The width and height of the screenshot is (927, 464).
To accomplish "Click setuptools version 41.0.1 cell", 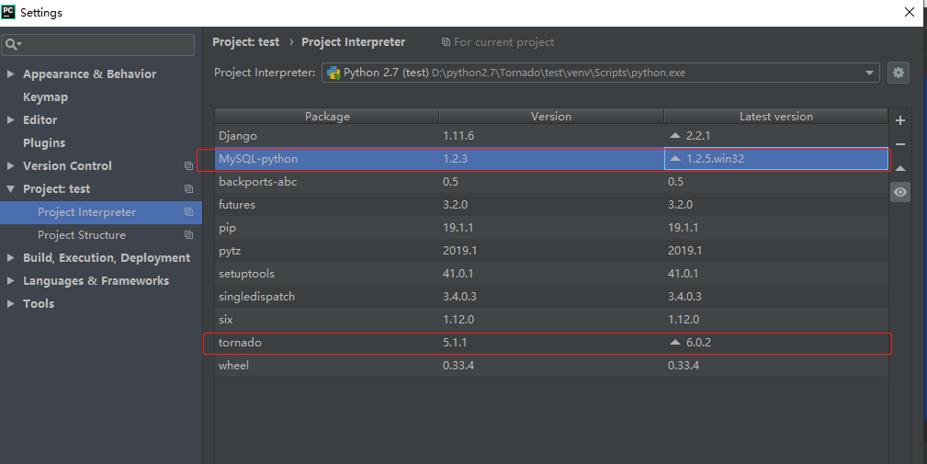I will tap(551, 274).
